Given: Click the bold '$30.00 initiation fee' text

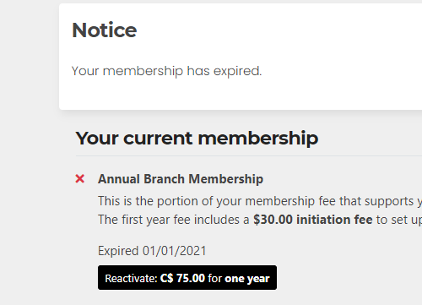Looking at the screenshot, I should click(313, 220).
